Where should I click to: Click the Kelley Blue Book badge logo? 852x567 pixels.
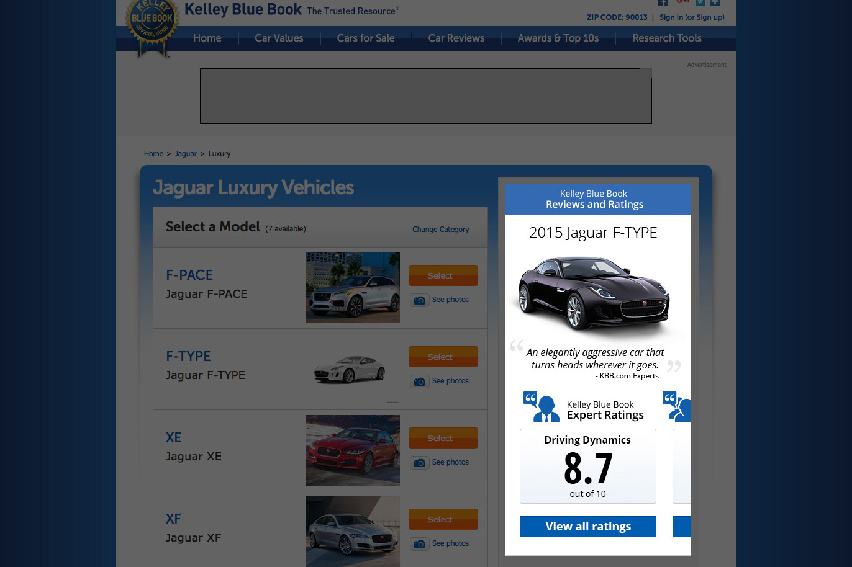[152, 28]
